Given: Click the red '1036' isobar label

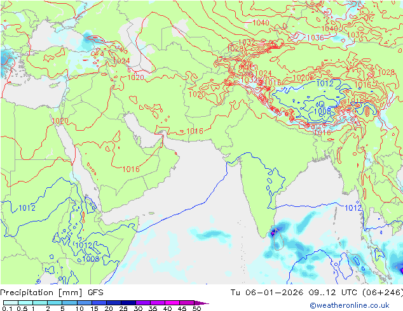Looking at the screenshot, I should [x=315, y=37].
